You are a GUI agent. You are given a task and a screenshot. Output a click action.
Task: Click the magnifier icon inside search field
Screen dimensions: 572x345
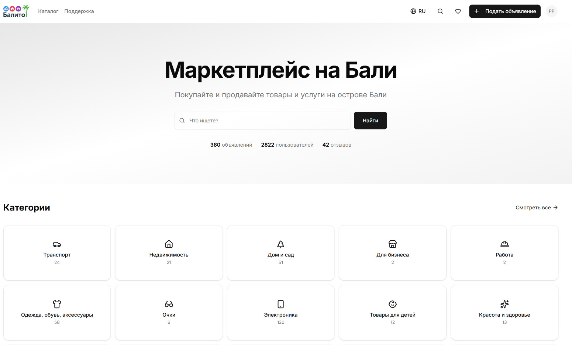[182, 121]
